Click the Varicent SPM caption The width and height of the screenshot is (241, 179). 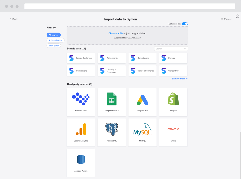click(x=81, y=111)
